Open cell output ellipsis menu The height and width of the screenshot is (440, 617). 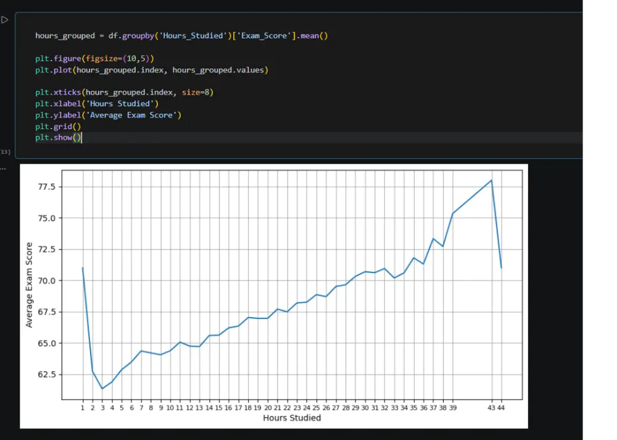(x=3, y=169)
